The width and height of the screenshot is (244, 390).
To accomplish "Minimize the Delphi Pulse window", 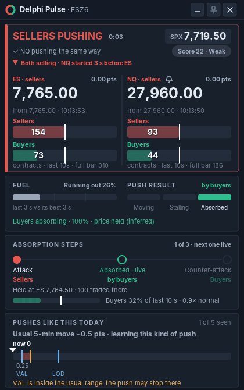I will [198, 10].
